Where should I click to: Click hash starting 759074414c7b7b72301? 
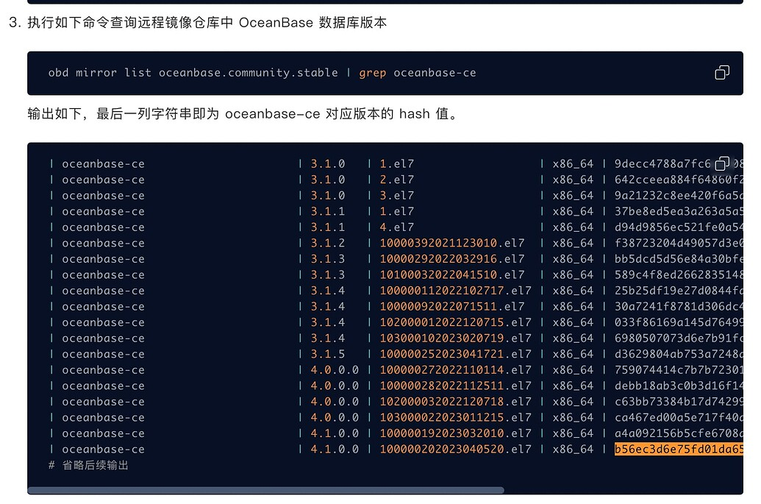click(x=679, y=370)
